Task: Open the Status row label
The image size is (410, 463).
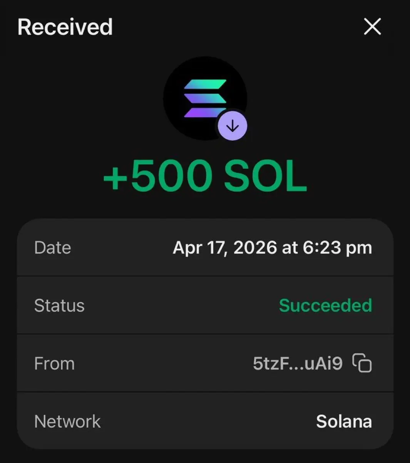Action: coord(59,306)
